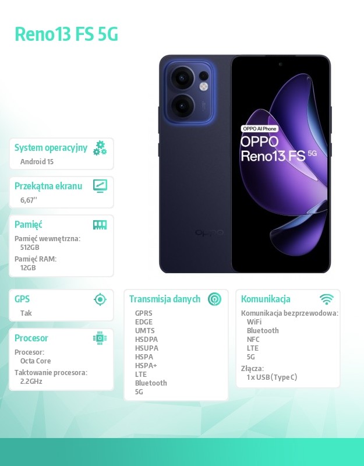
Task: Click the Reno13 FS 5G title
Action: pos(66,34)
